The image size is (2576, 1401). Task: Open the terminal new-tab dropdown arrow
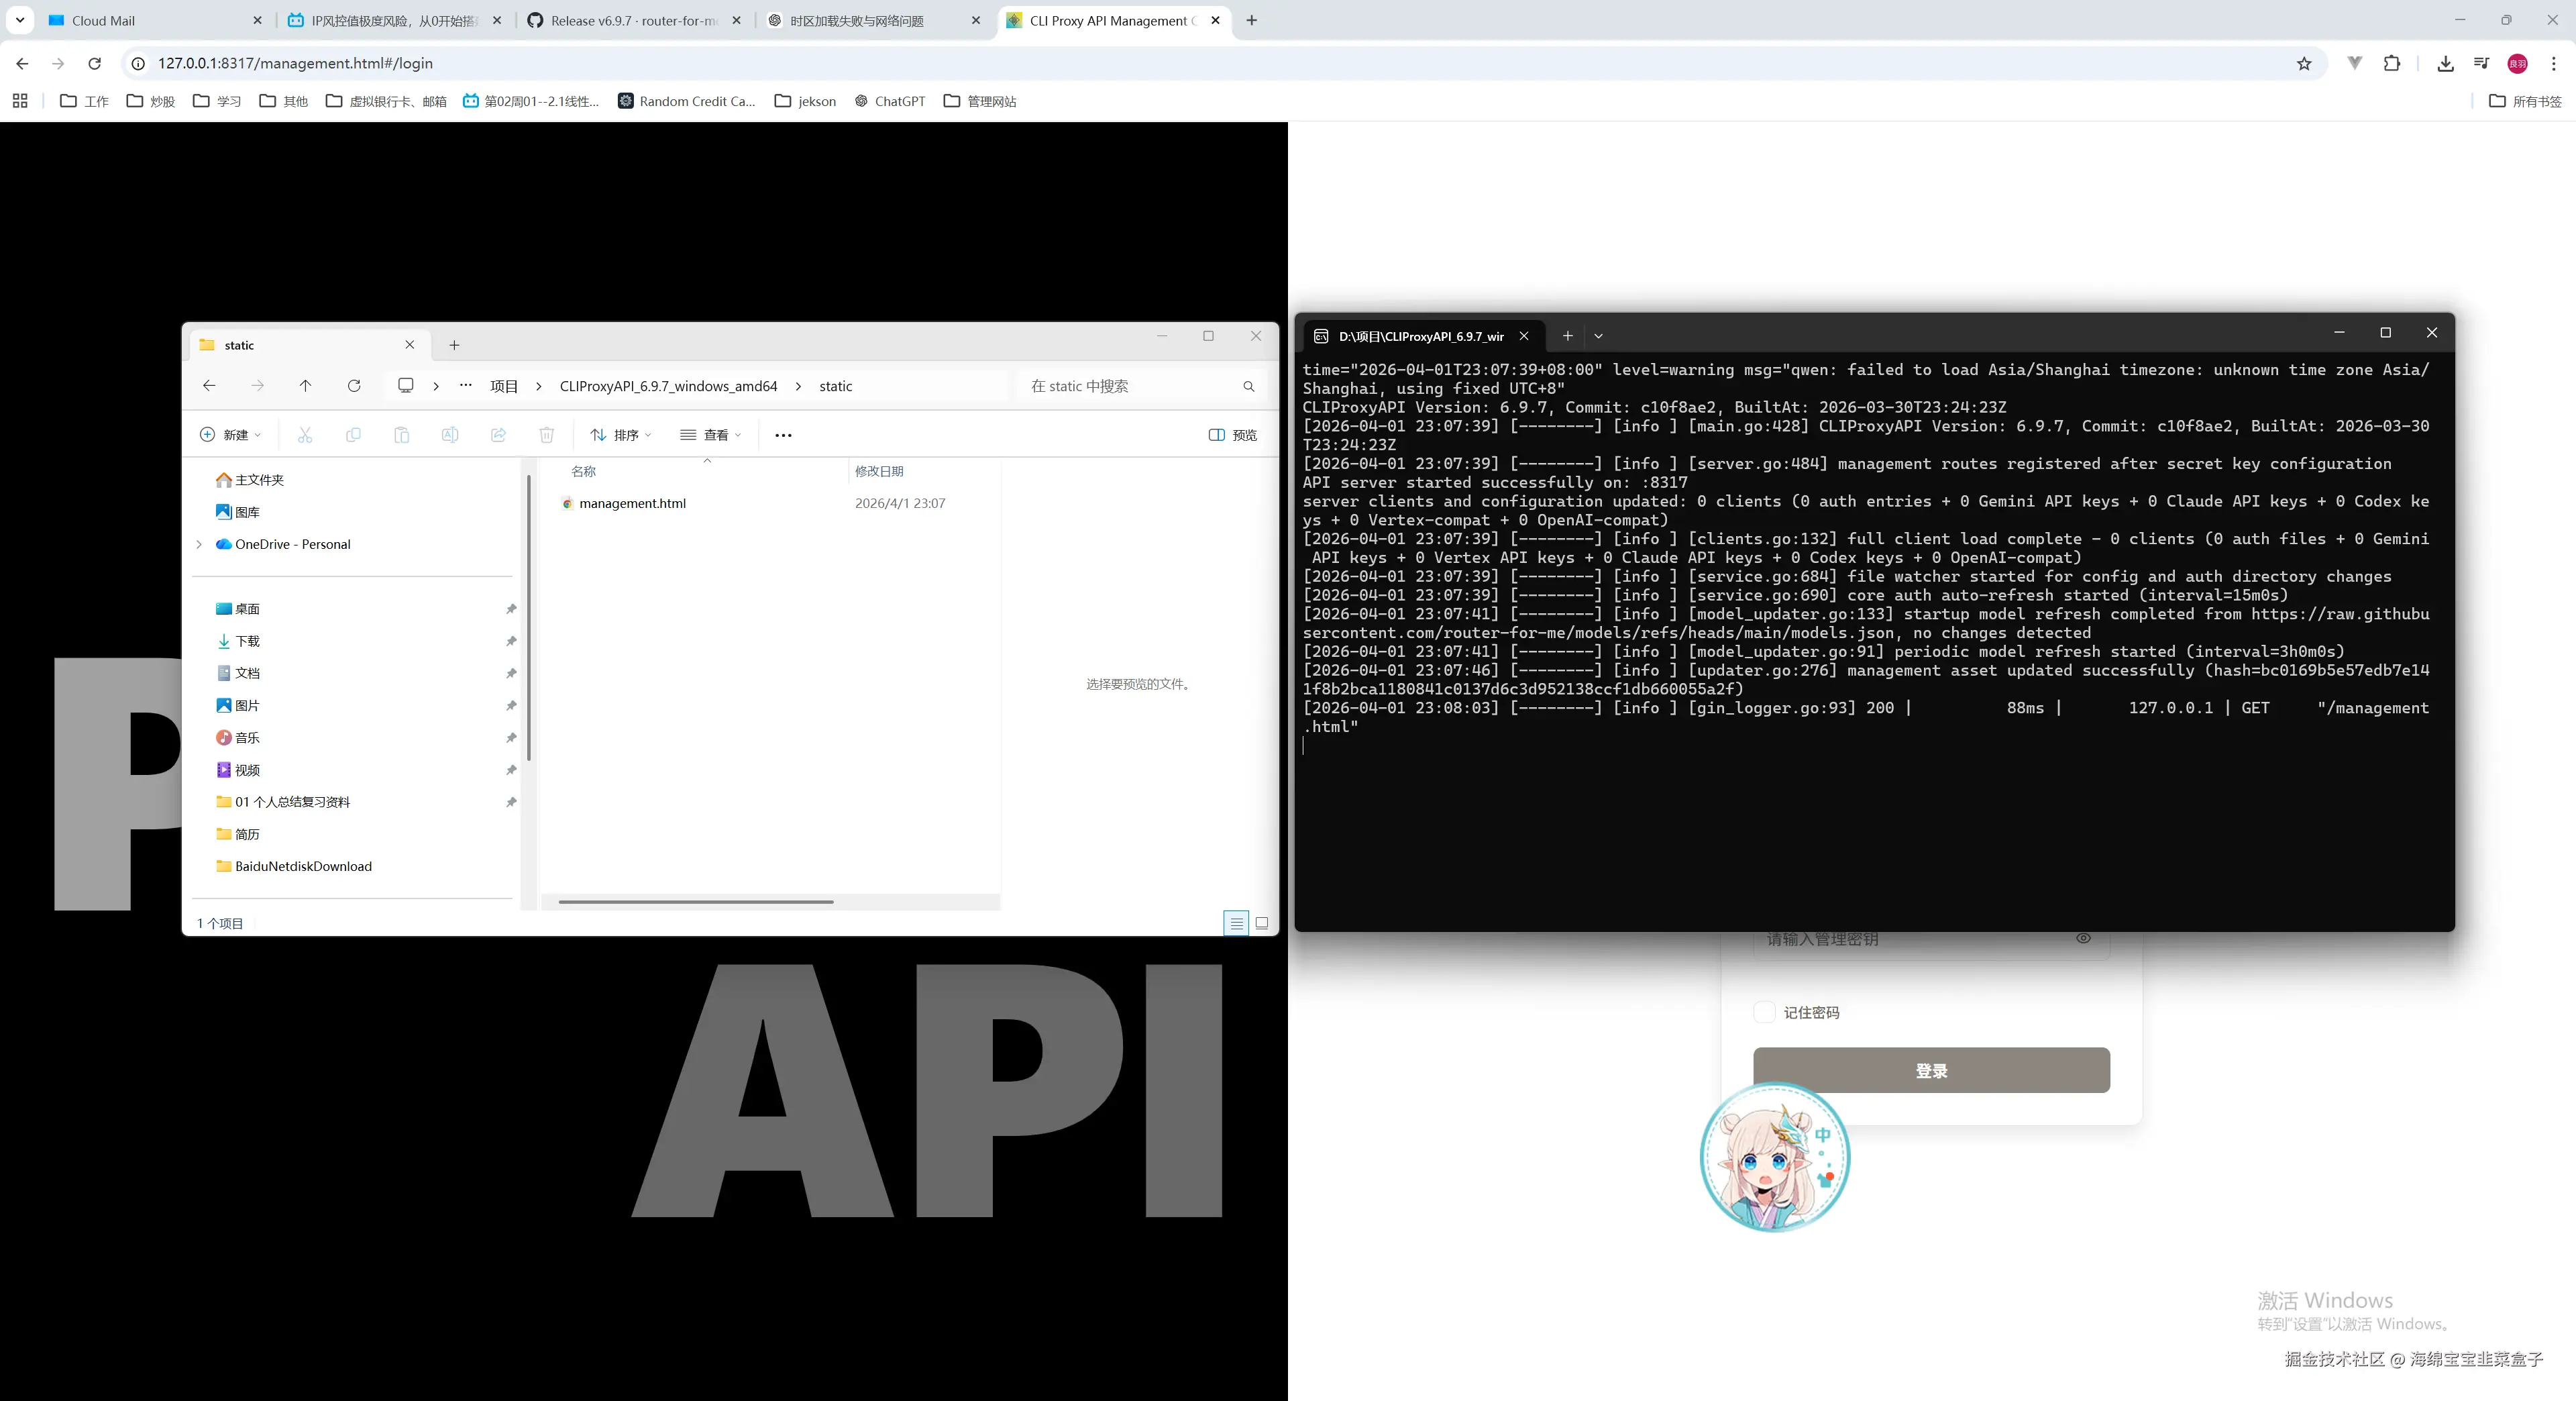(1598, 336)
